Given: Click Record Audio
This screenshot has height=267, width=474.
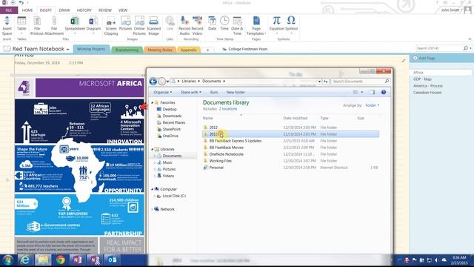Looking at the screenshot, I should (184, 26).
